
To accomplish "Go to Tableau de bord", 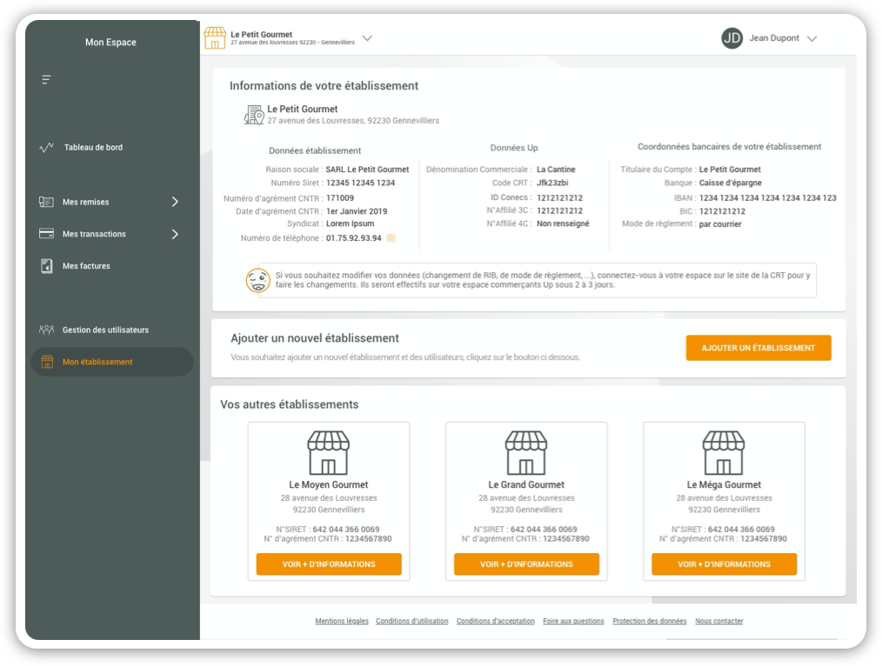I will pos(93,148).
